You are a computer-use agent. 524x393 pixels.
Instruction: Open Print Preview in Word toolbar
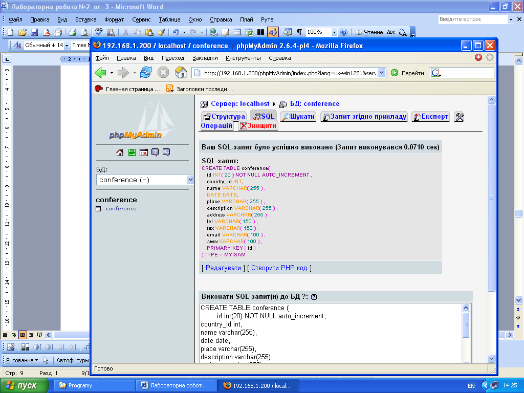[x=85, y=32]
